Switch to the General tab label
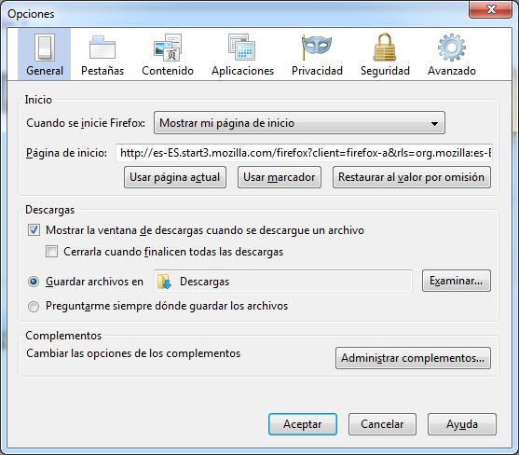The width and height of the screenshot is (519, 455). coord(45,71)
